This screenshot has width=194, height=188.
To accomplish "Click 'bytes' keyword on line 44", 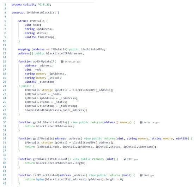I will tap(40, 179).
